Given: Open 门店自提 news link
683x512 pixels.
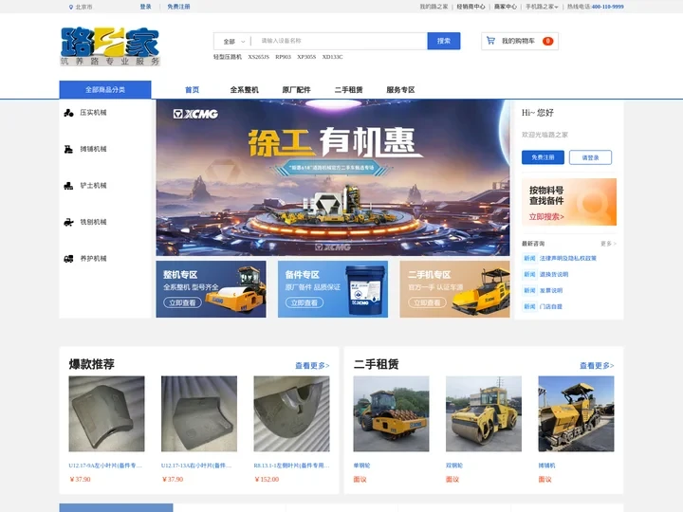Looking at the screenshot, I should point(551,306).
